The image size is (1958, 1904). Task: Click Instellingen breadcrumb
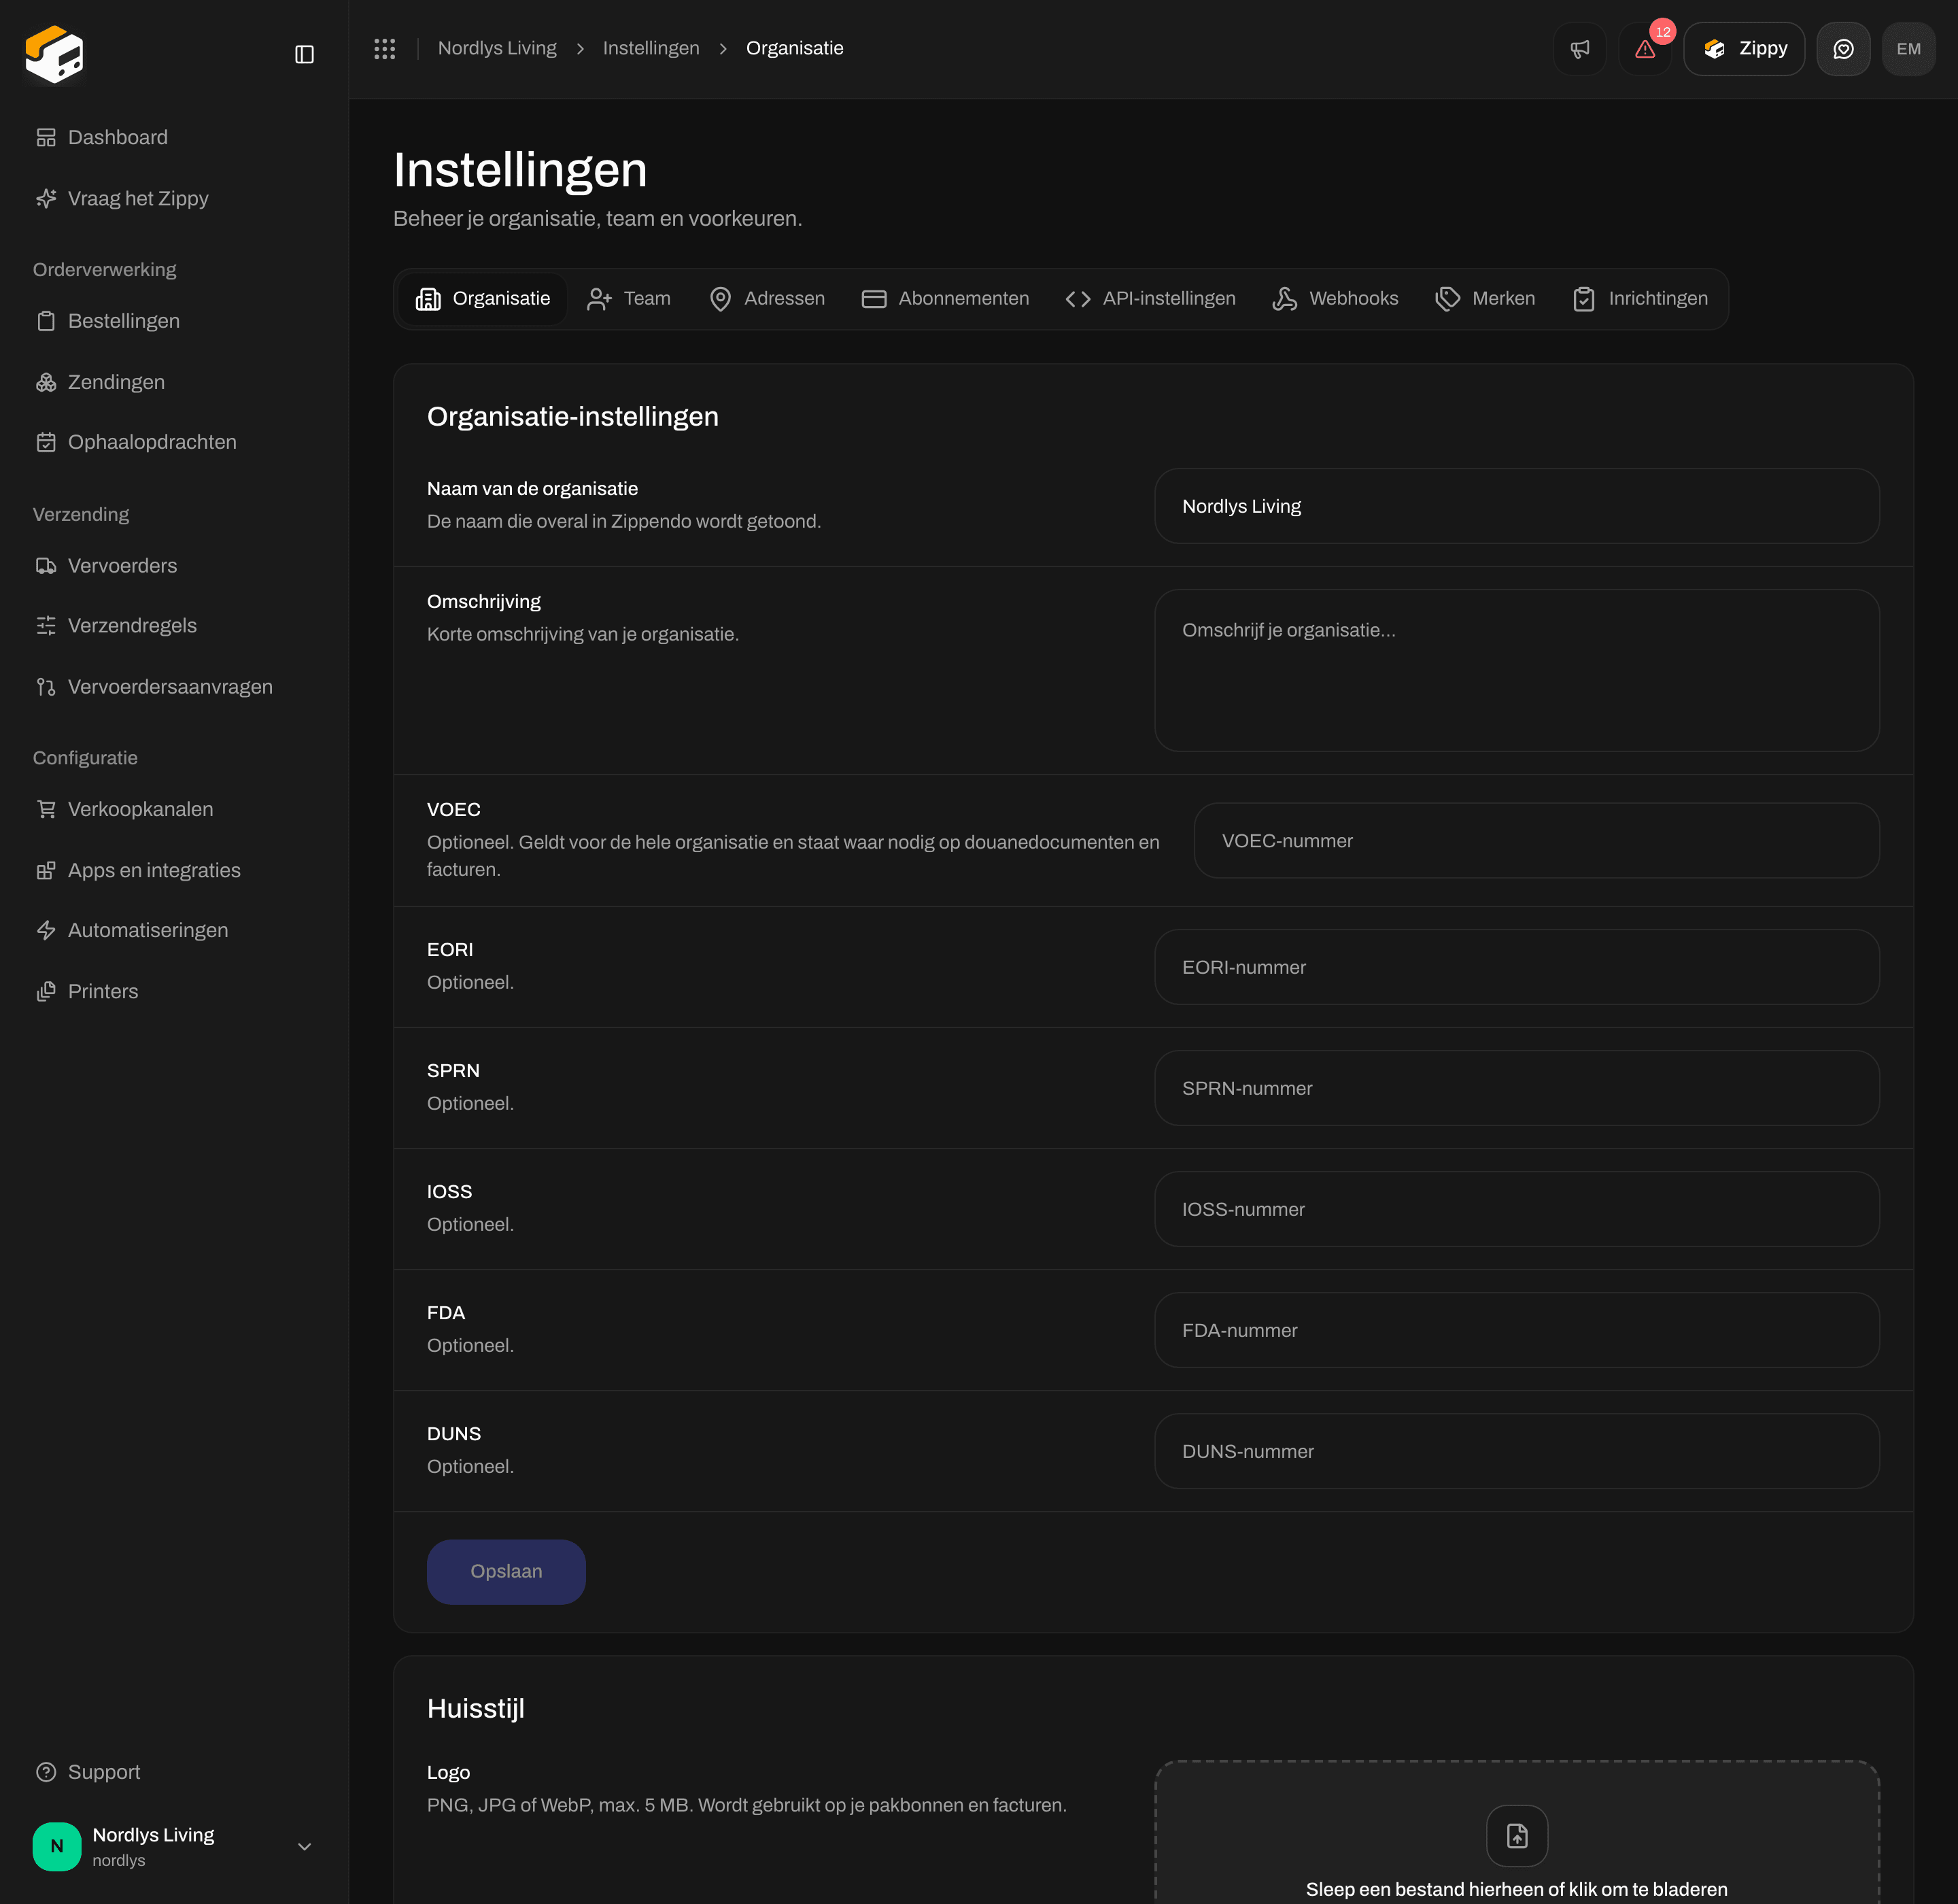pos(651,48)
